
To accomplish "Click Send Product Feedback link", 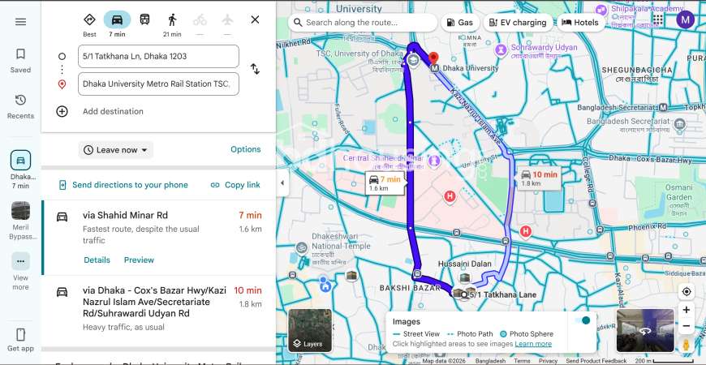I will tap(596, 361).
